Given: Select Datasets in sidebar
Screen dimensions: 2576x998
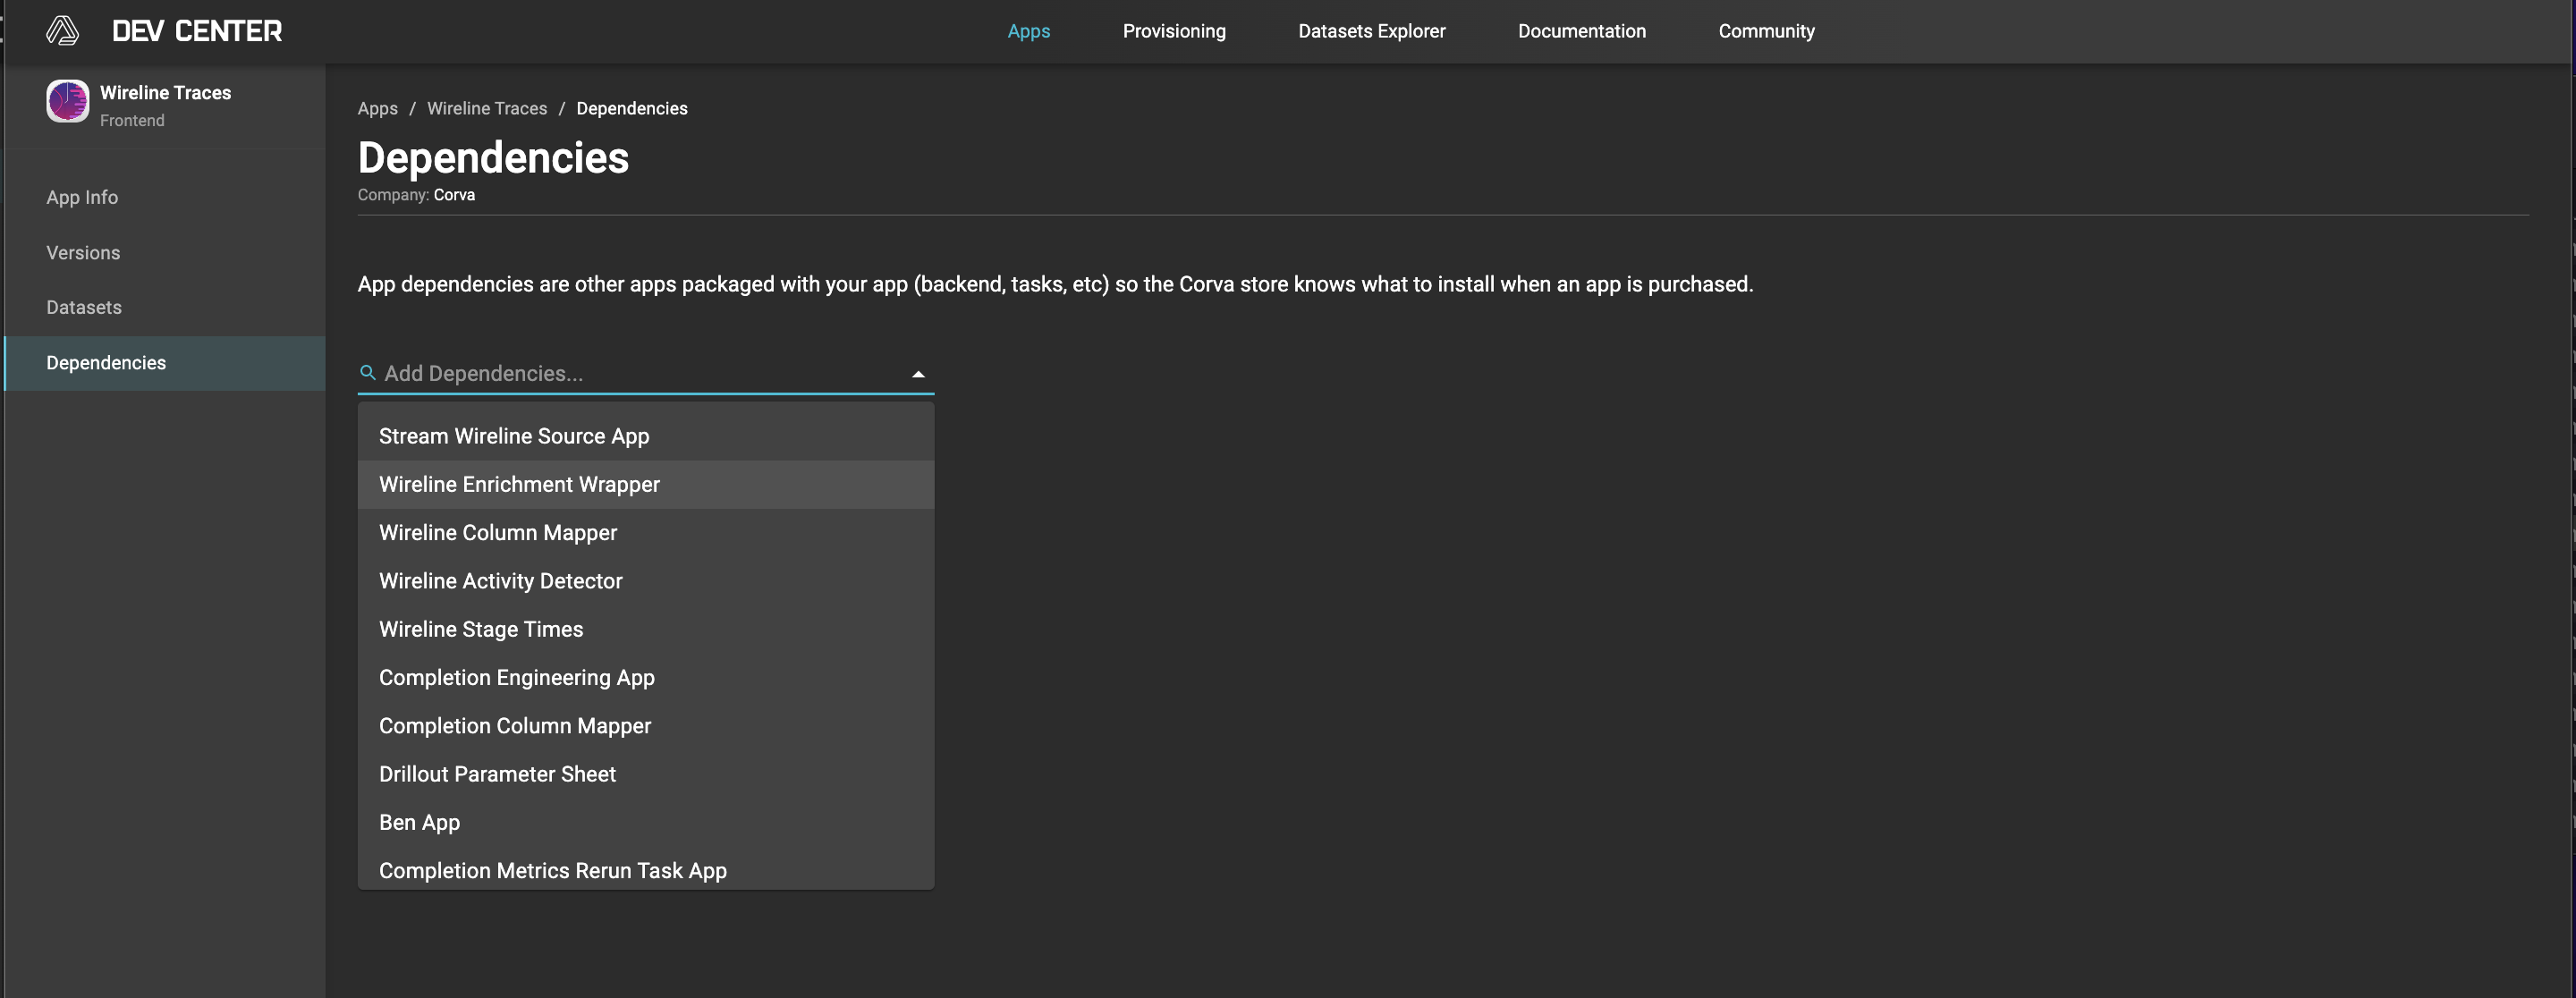Looking at the screenshot, I should 165,308.
